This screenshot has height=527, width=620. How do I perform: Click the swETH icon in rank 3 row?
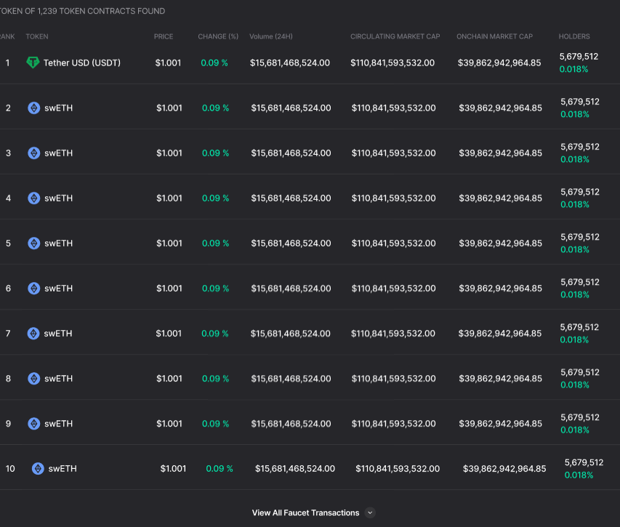(x=34, y=153)
